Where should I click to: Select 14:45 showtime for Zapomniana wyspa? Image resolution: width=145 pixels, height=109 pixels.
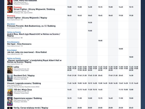coord(111,98)
